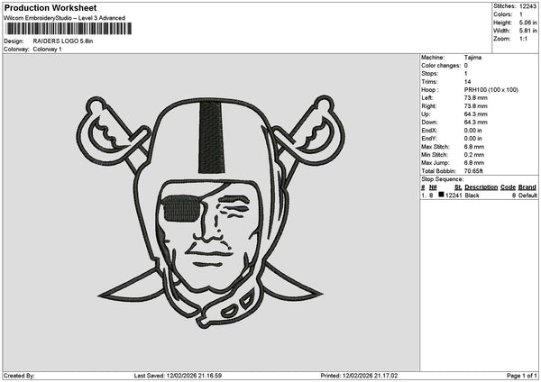The image size is (541, 382).
Task: Click the Stops value 1
Action: 466,74
